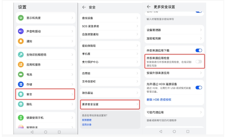Open 安装外部来源应用 chevron

pyautogui.click(x=201, y=73)
